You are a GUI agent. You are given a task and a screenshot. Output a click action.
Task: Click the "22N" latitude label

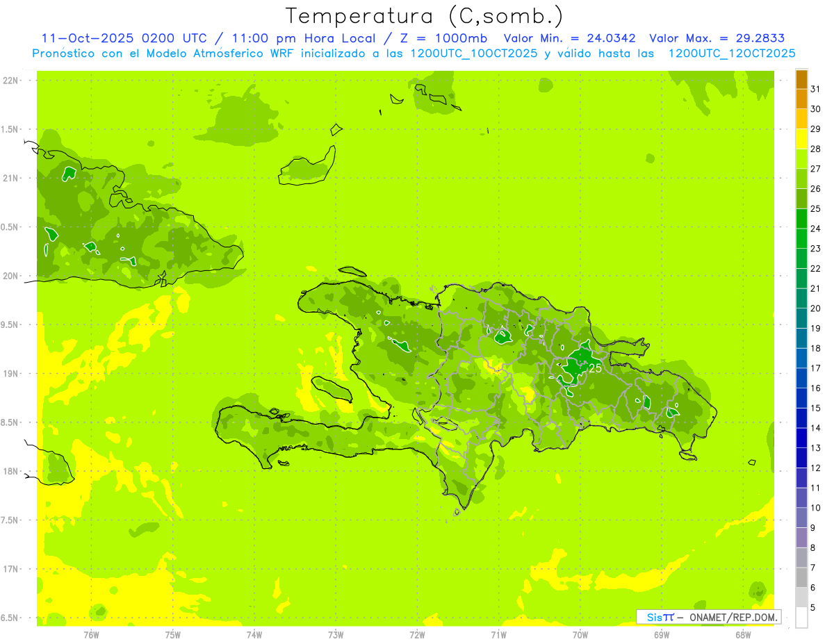tap(10, 81)
